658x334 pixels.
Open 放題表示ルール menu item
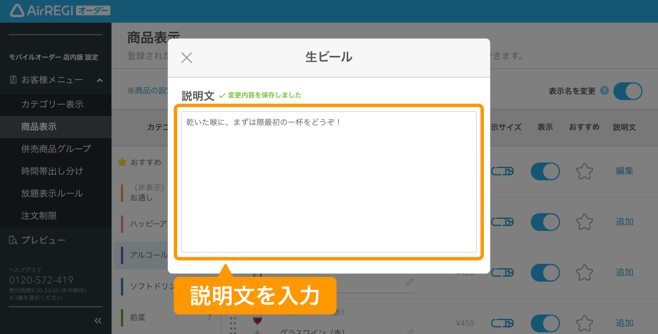click(x=56, y=193)
